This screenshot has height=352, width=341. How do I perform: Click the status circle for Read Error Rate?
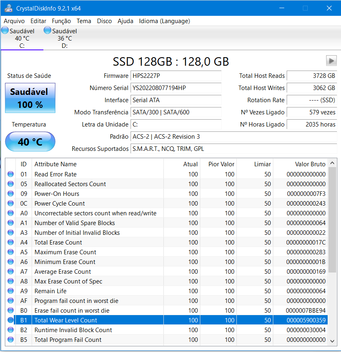pyautogui.click(x=11, y=174)
